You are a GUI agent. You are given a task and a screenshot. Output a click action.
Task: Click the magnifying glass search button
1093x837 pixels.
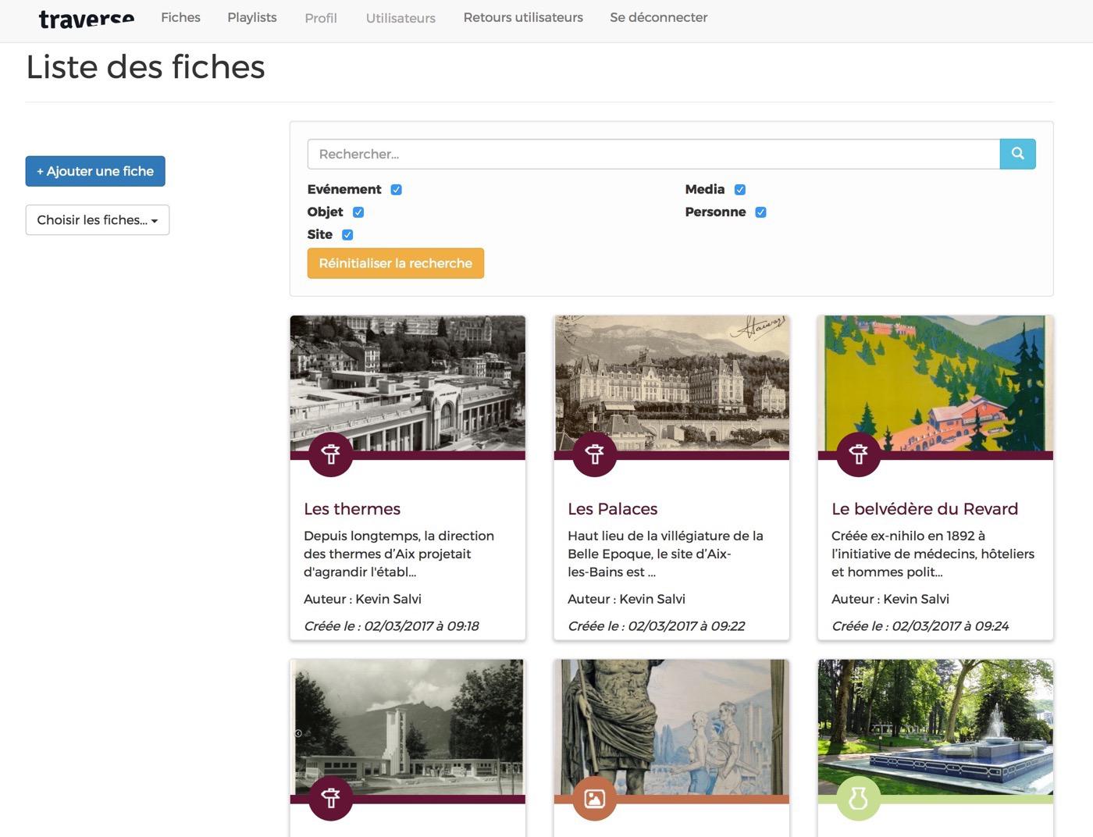pos(1017,154)
